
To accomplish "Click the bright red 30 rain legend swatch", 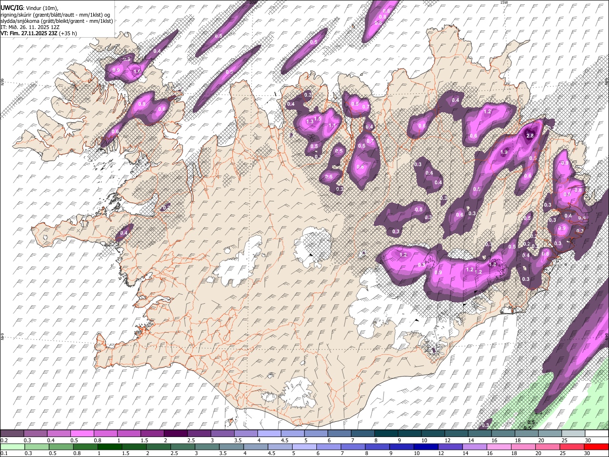I will click(596, 447).
